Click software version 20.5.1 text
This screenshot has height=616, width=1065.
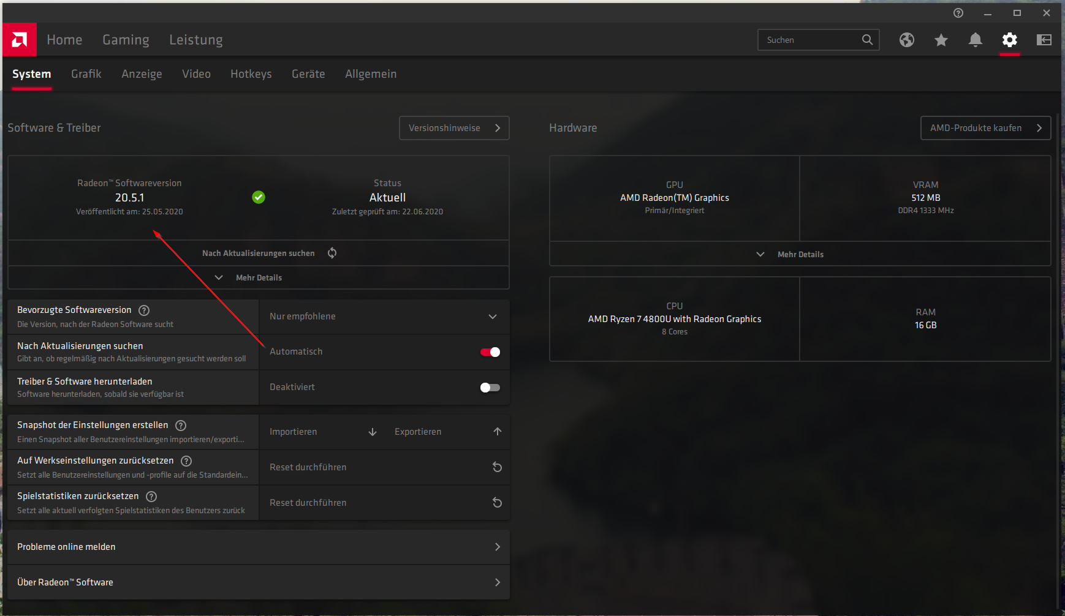[x=129, y=198]
